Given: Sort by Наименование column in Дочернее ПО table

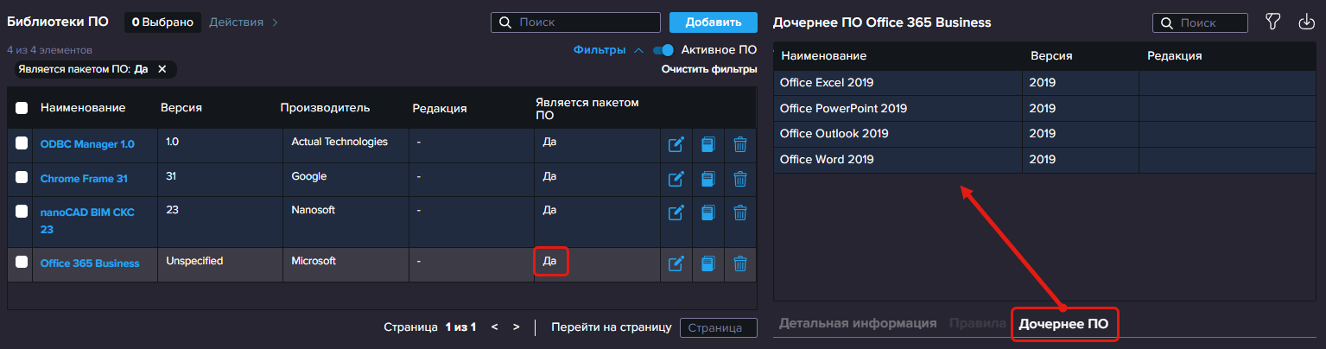Looking at the screenshot, I should [x=824, y=56].
